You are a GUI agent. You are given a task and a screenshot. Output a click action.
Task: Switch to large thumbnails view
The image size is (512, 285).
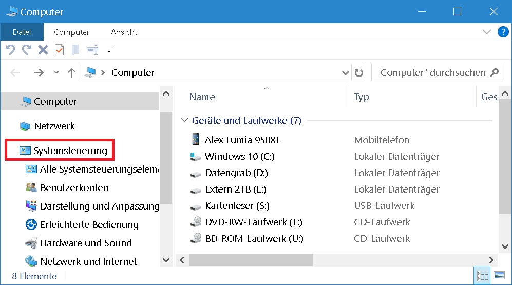[499, 276]
